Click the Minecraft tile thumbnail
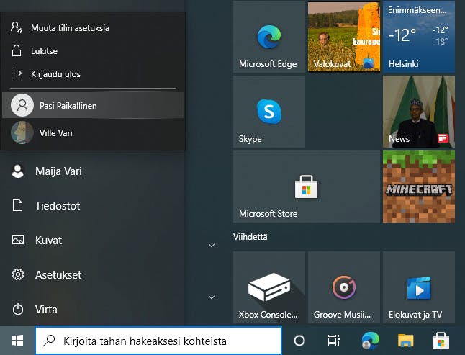 (x=418, y=187)
